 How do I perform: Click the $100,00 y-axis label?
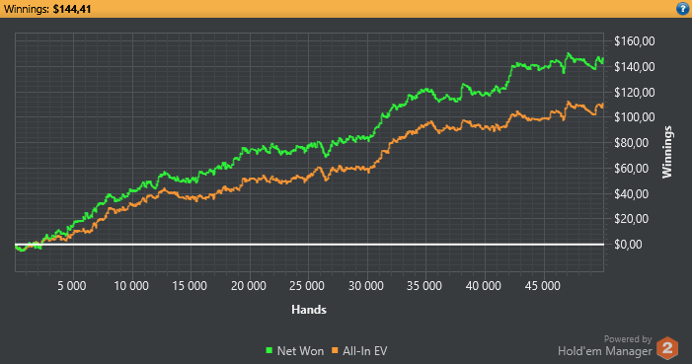(635, 117)
